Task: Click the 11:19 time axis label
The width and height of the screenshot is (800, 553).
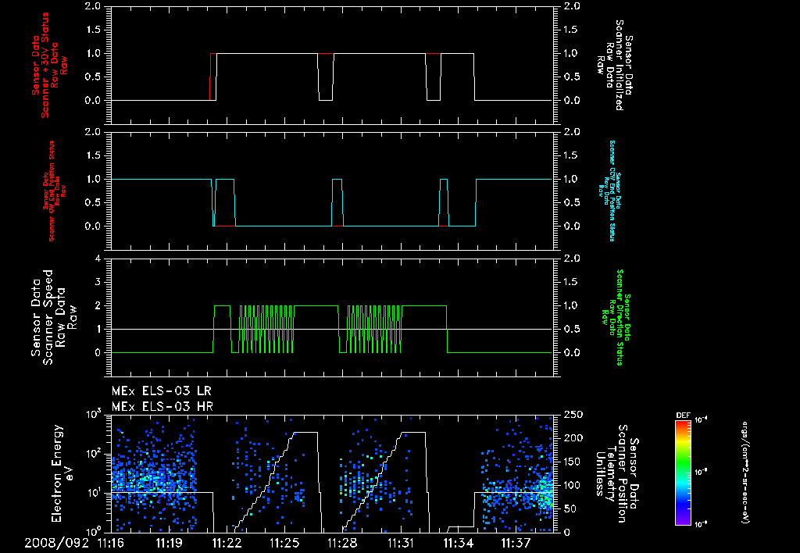Action: coord(169,543)
